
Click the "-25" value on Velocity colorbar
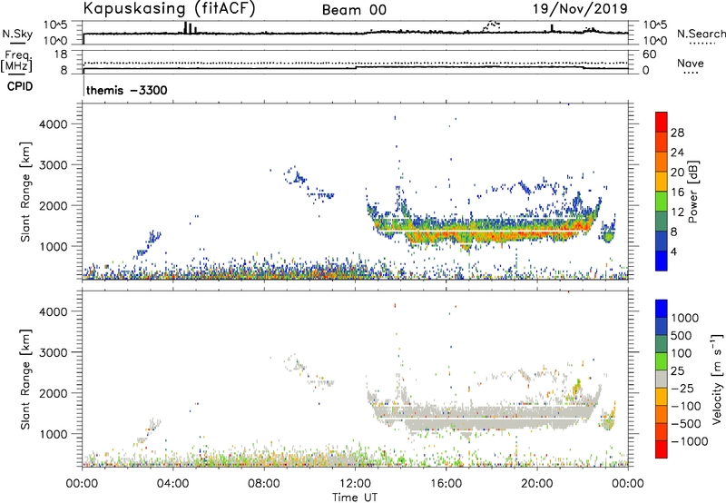click(x=682, y=389)
